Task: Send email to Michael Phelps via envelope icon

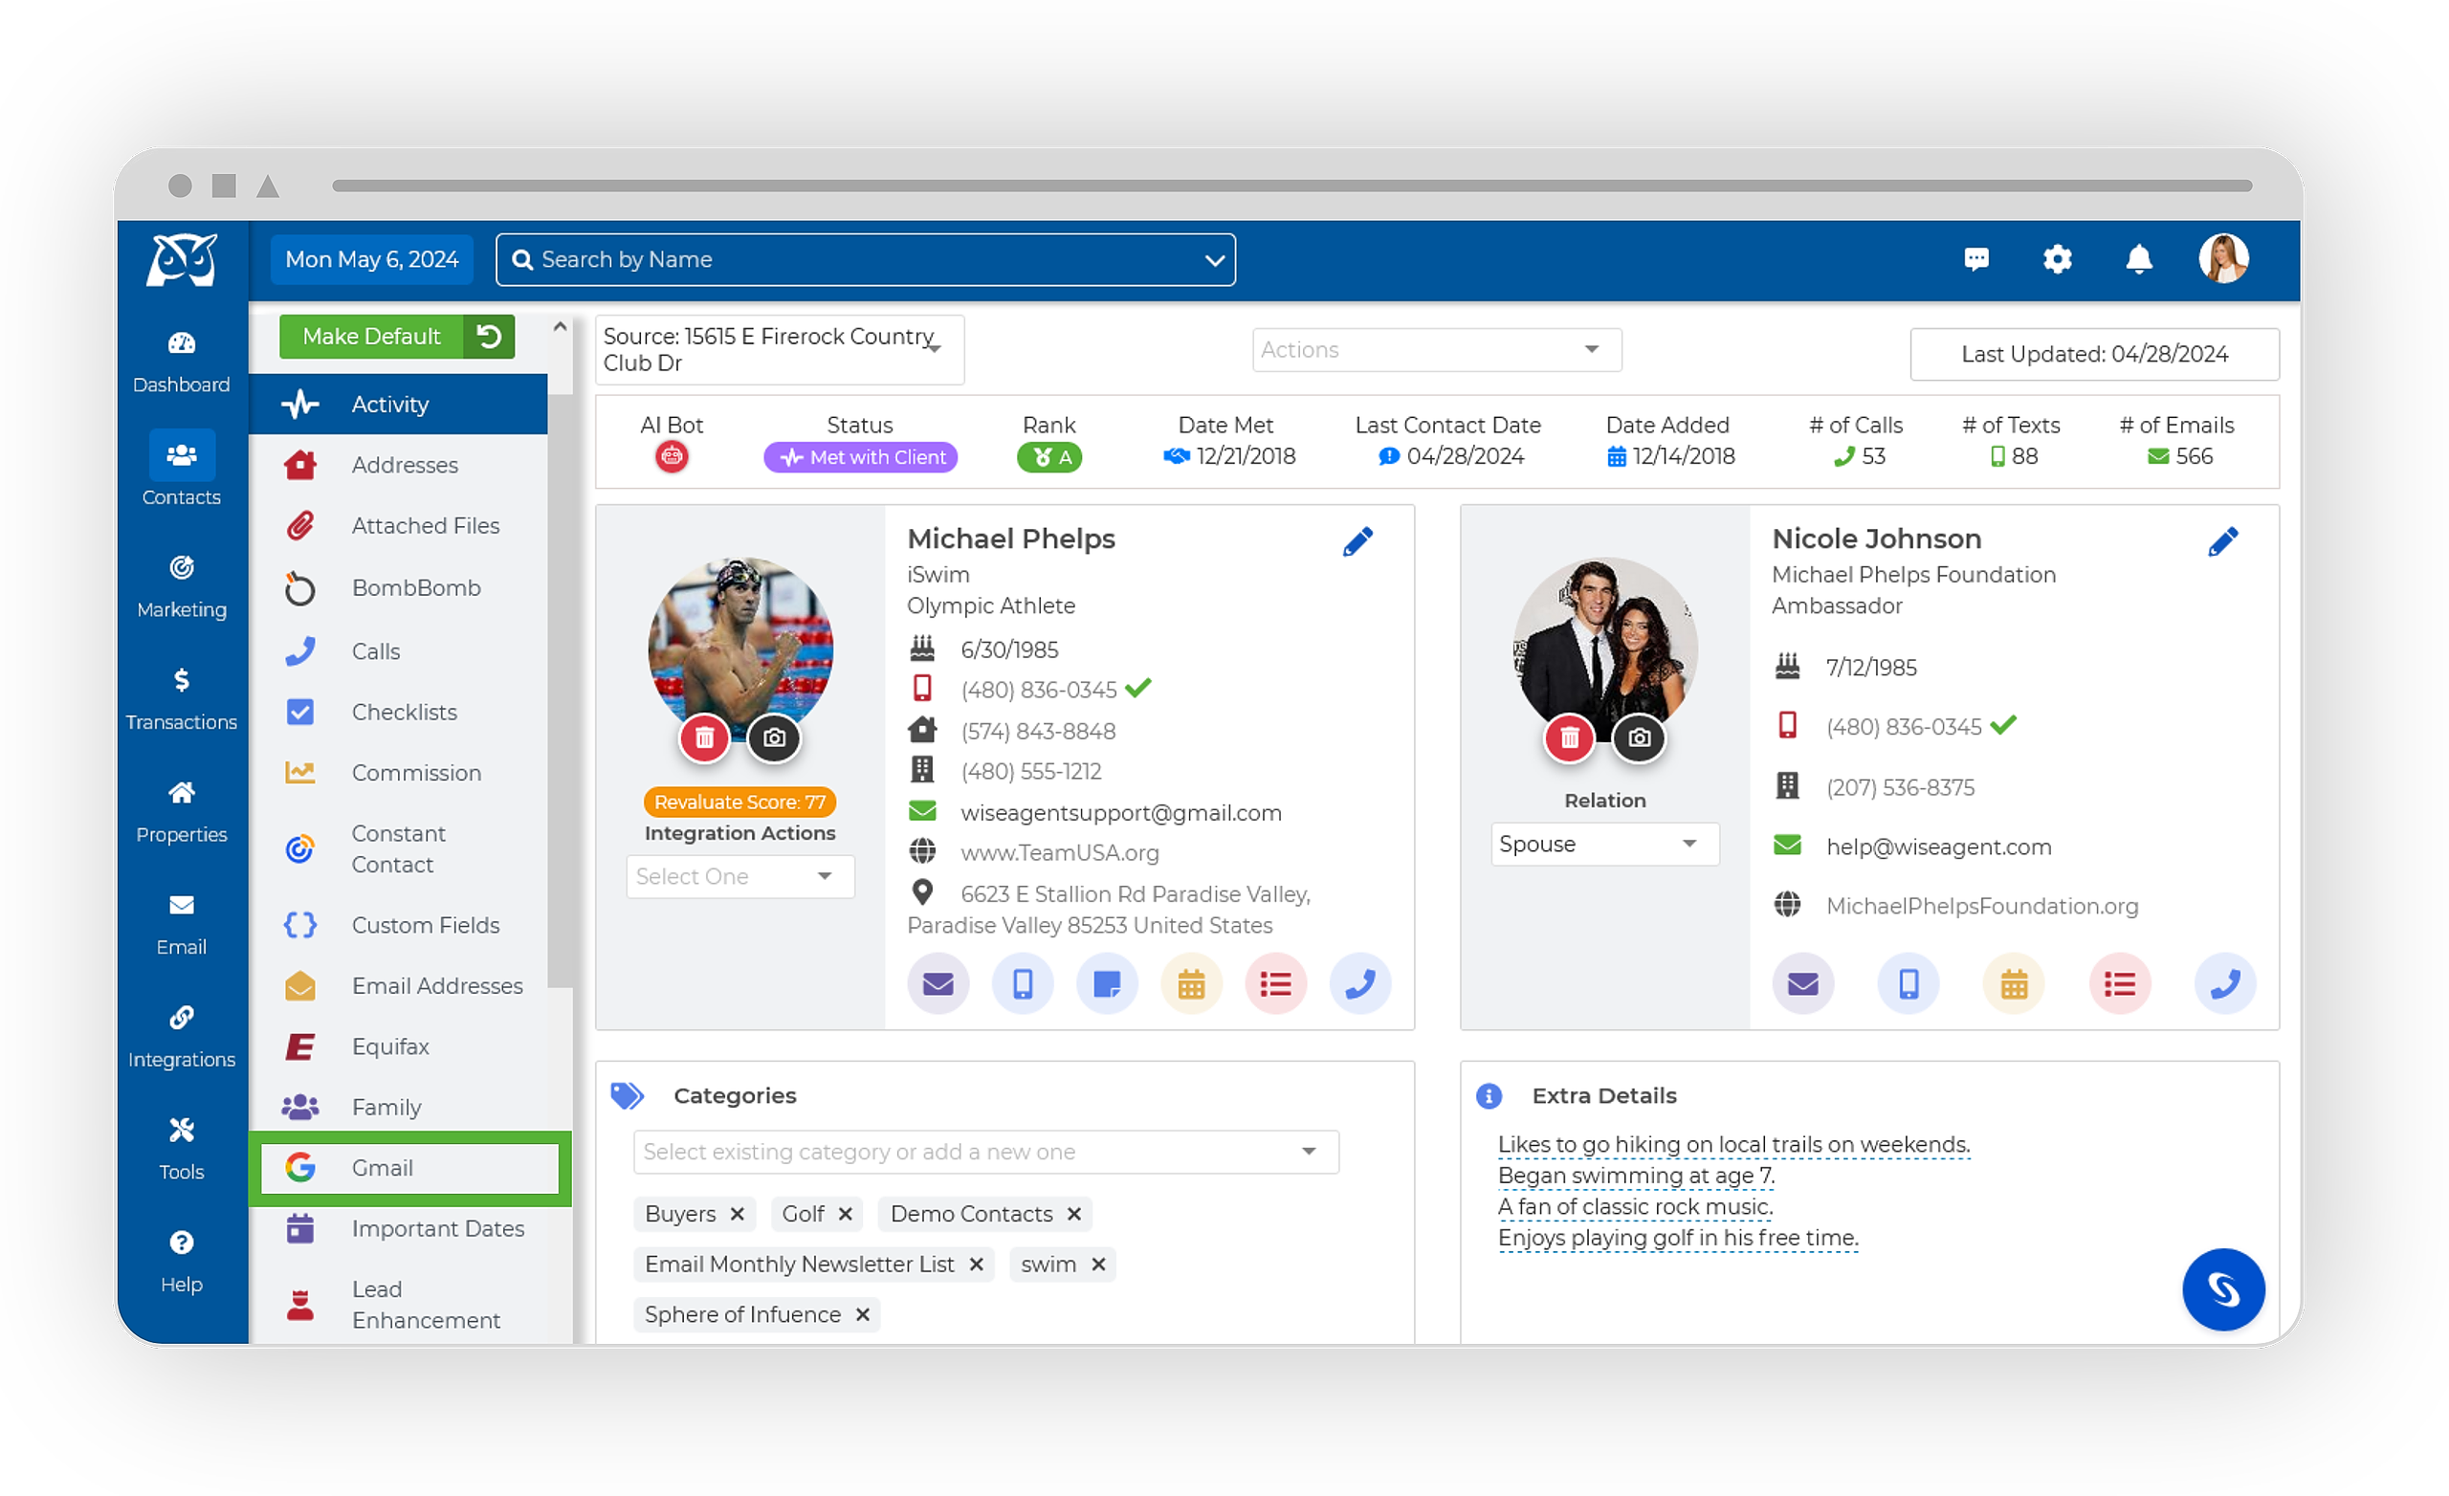Action: coord(938,984)
